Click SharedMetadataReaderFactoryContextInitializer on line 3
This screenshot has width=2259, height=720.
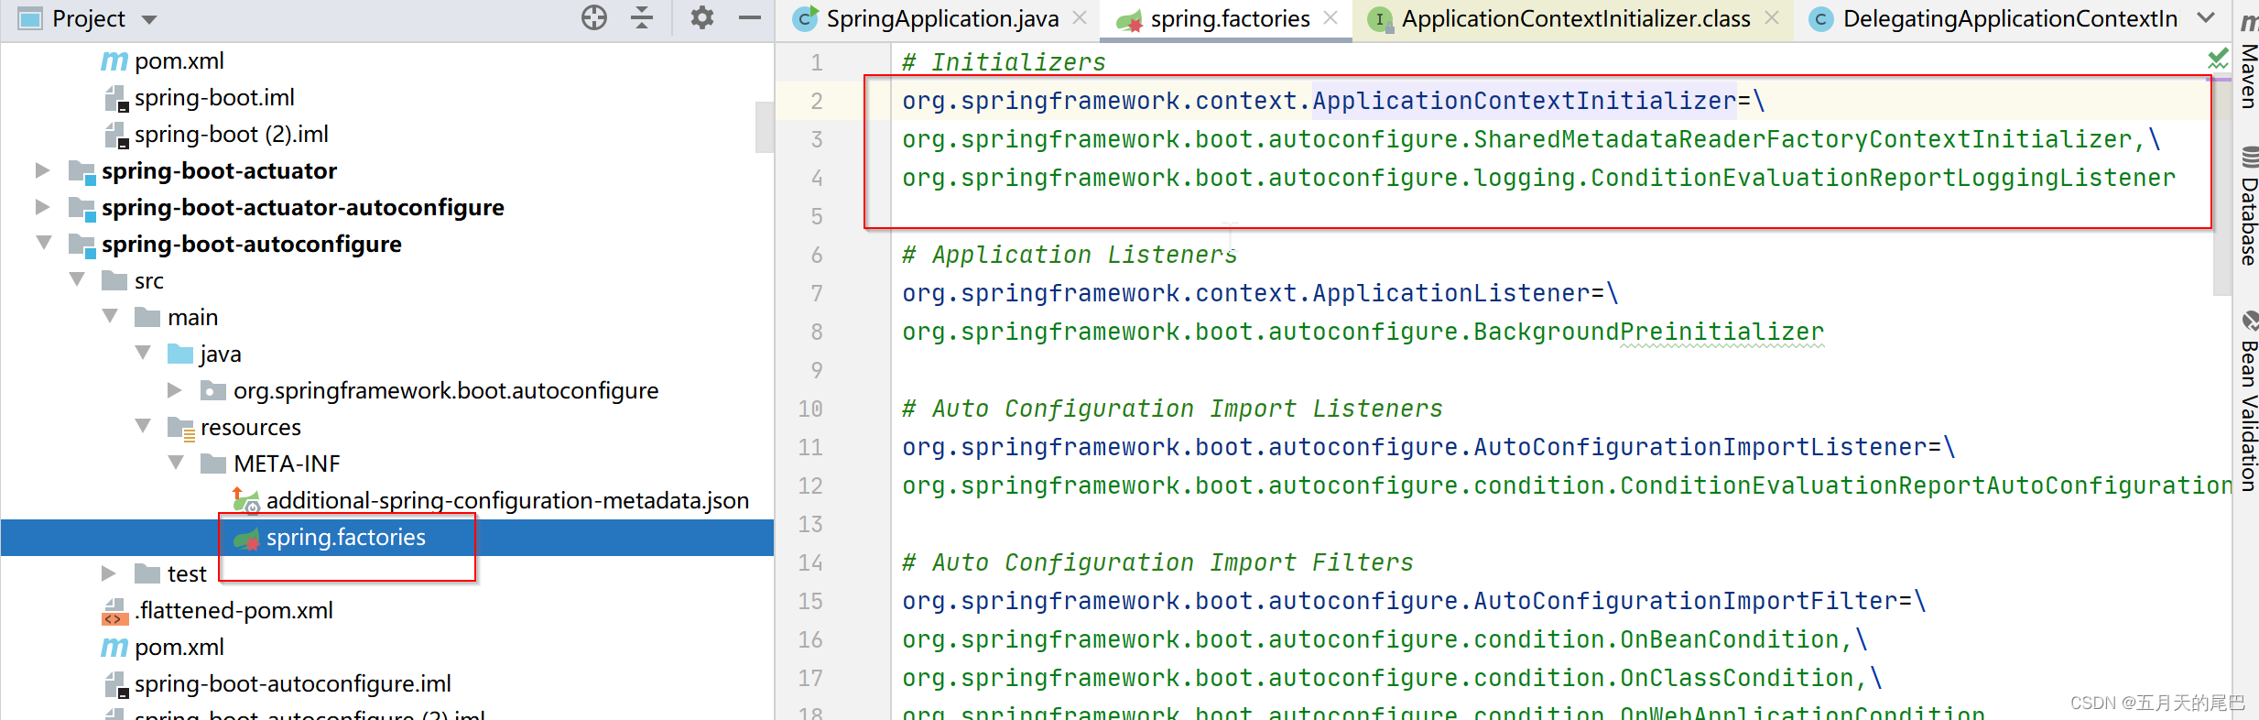[1803, 139]
